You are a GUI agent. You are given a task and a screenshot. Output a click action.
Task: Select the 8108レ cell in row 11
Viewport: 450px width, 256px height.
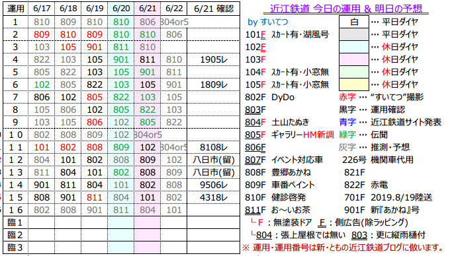coord(213,147)
